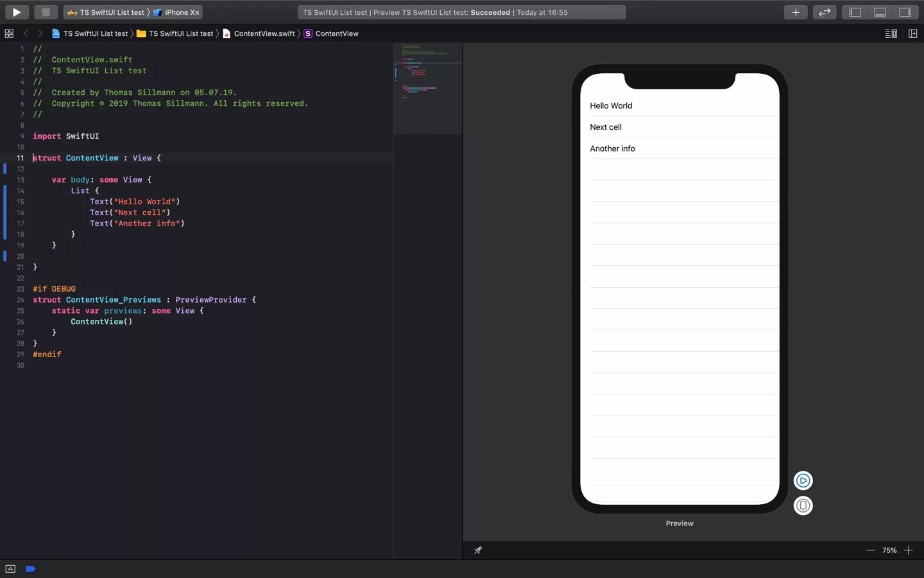This screenshot has height=578, width=924.
Task: Zoom in the preview canvas
Action: pyautogui.click(x=909, y=550)
